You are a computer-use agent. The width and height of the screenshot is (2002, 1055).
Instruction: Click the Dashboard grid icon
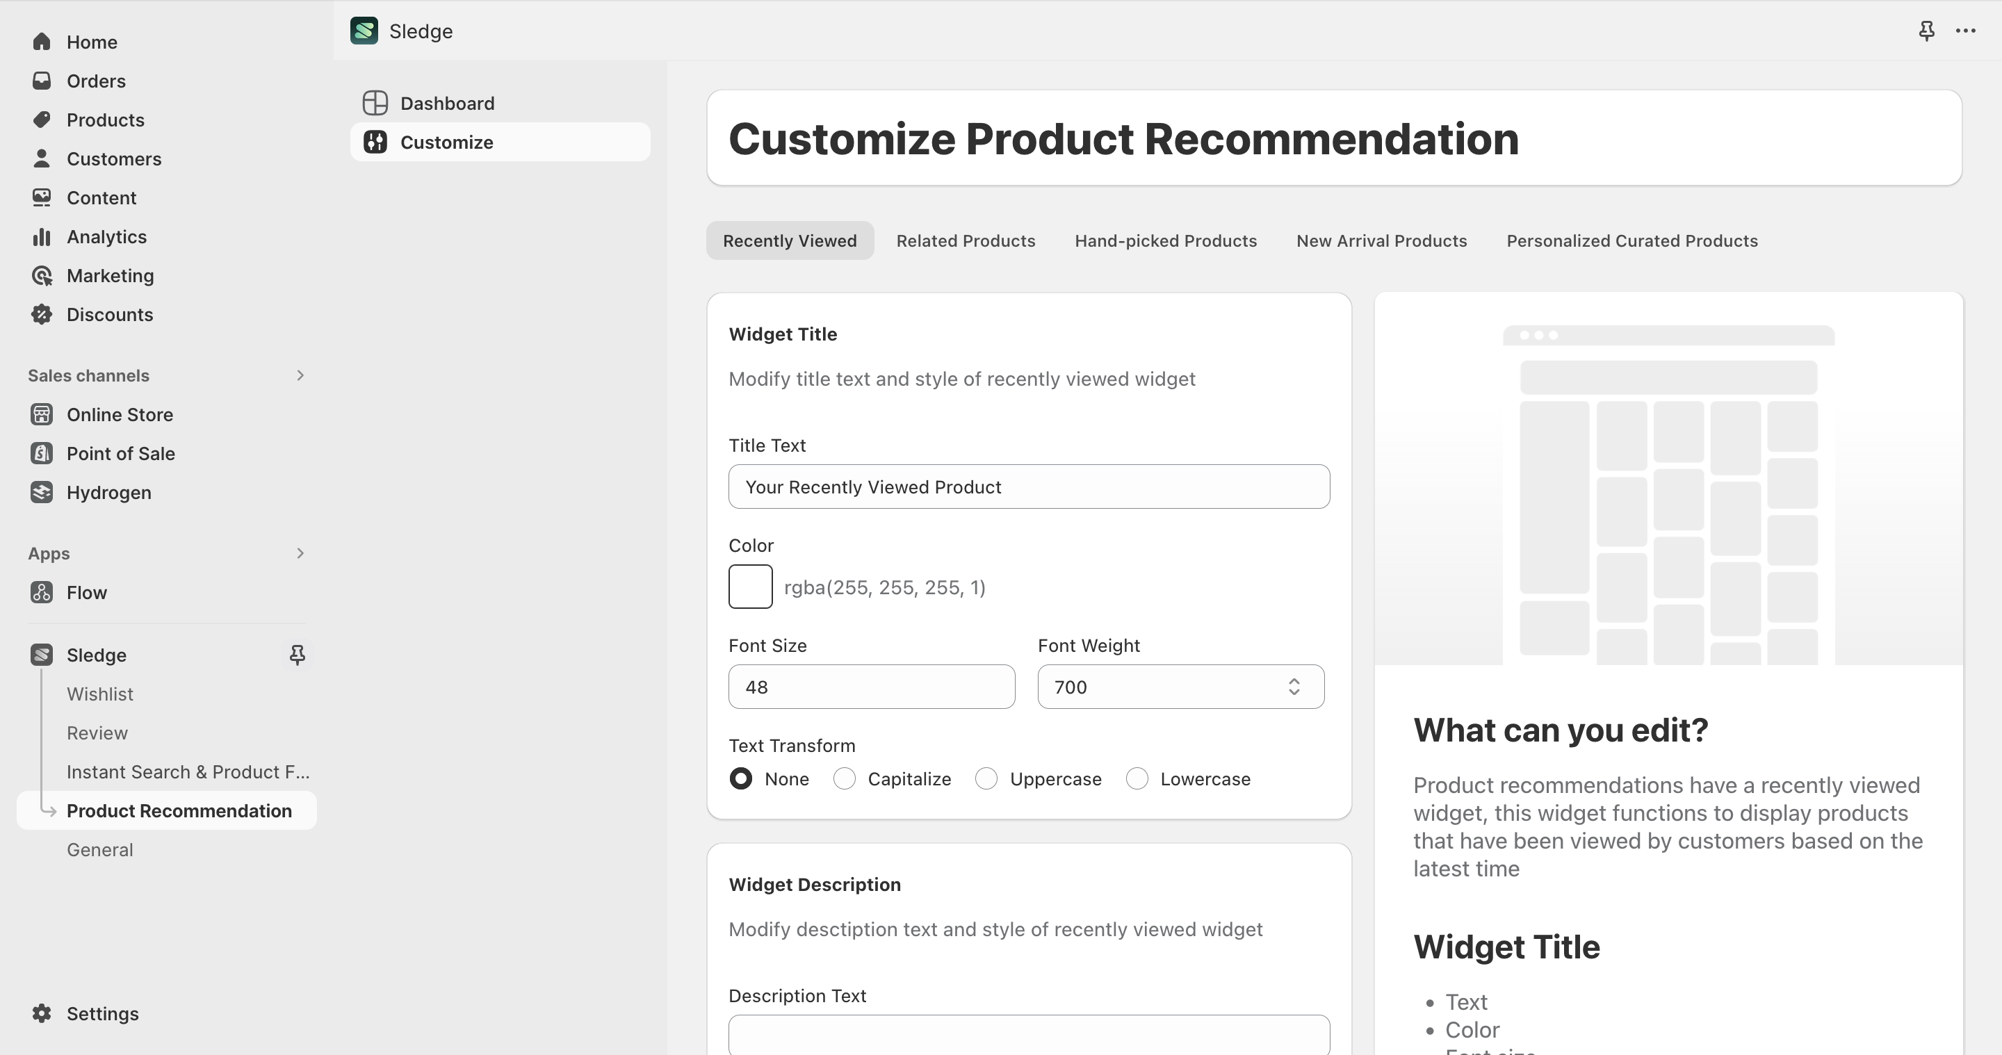click(x=375, y=104)
